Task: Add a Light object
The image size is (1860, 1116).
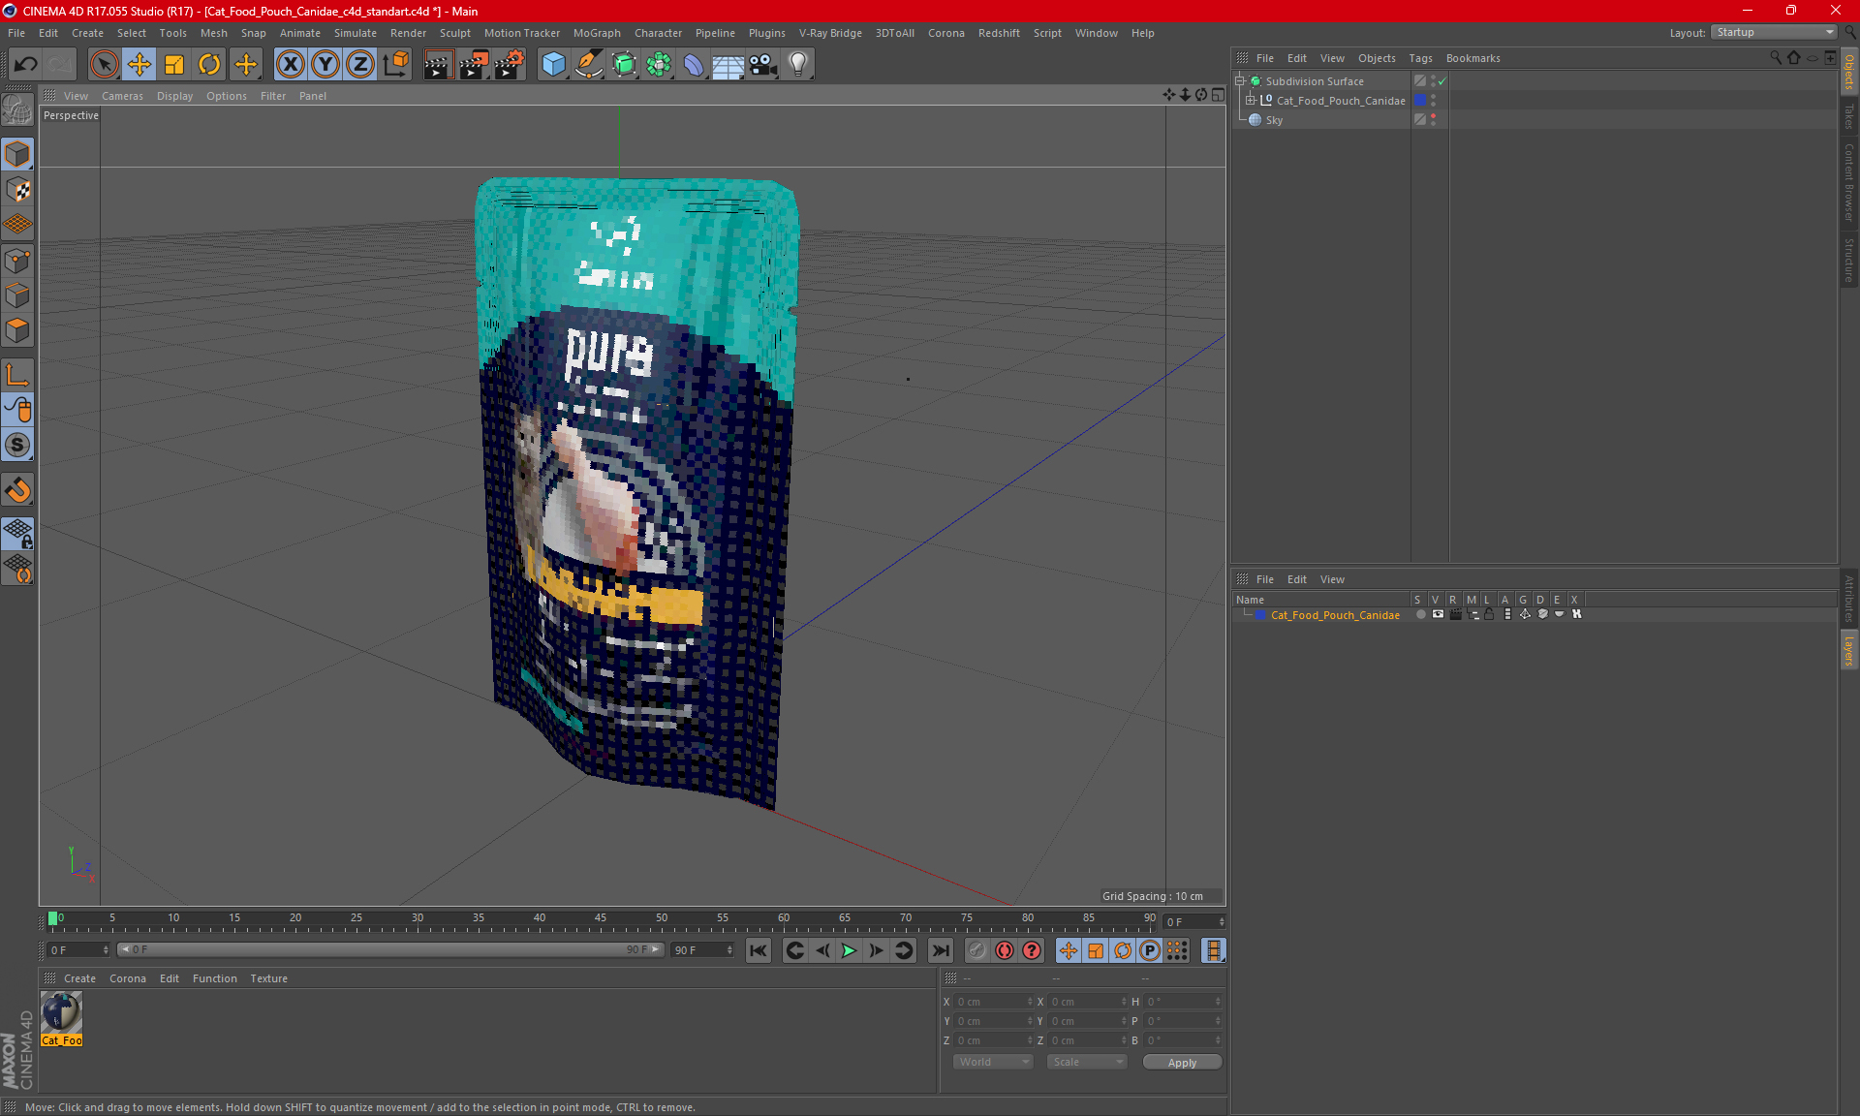Action: (798, 65)
